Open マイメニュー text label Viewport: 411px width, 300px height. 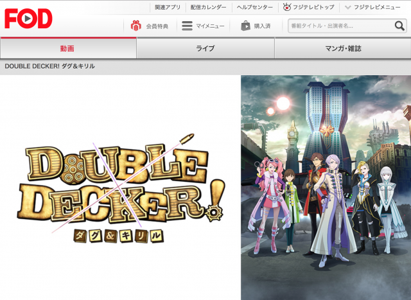pos(210,26)
